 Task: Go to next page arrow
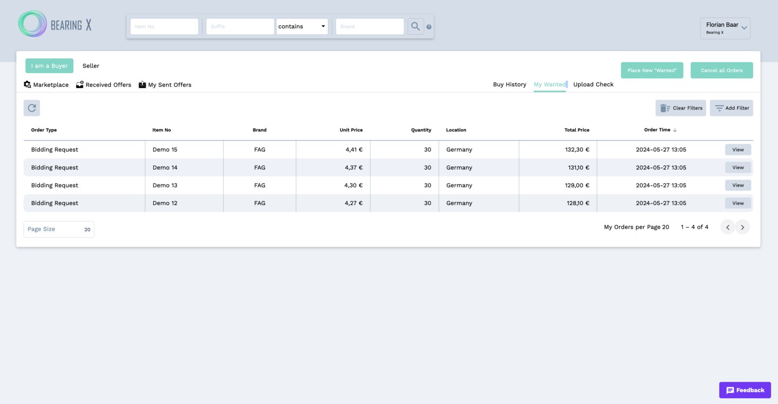point(743,227)
